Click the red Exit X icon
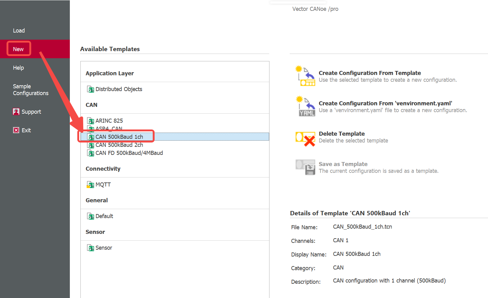Viewport: 488px width, 298px height. tap(16, 130)
